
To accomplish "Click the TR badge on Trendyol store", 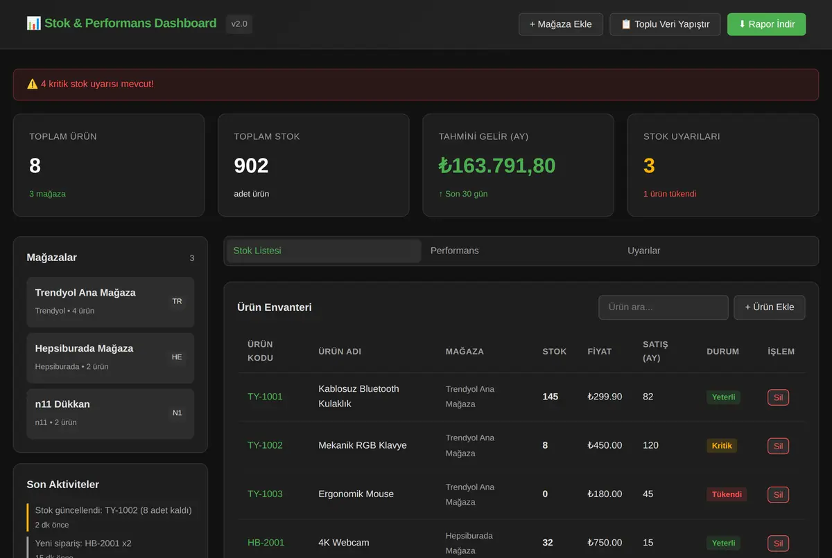I will 177,301.
